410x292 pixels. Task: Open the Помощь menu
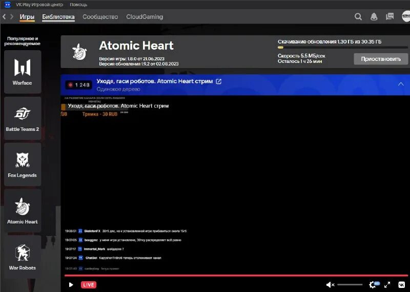pyautogui.click(x=78, y=5)
